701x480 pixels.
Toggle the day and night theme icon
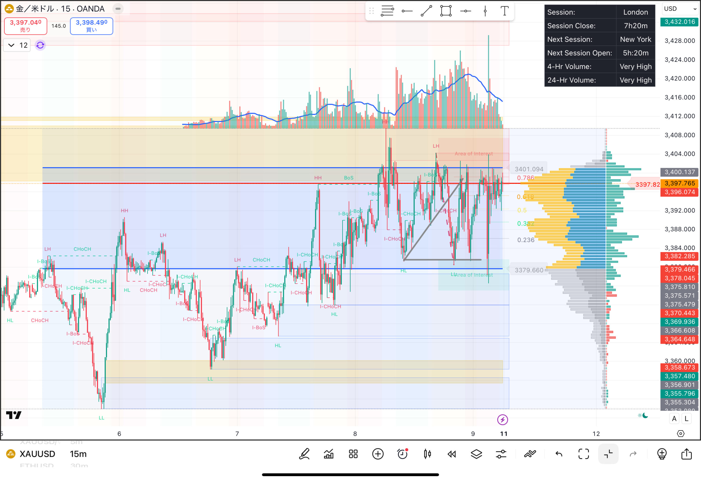(x=643, y=415)
